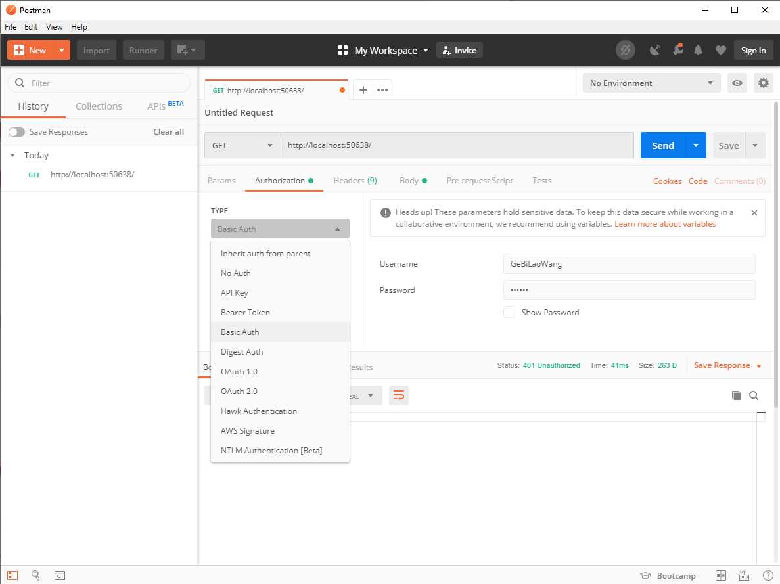Toggle word wrap icon in response
The height and width of the screenshot is (584, 780).
tap(398, 395)
